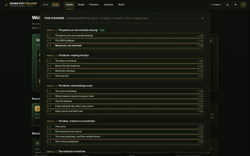Switch to the Practice tab

click(x=94, y=5)
